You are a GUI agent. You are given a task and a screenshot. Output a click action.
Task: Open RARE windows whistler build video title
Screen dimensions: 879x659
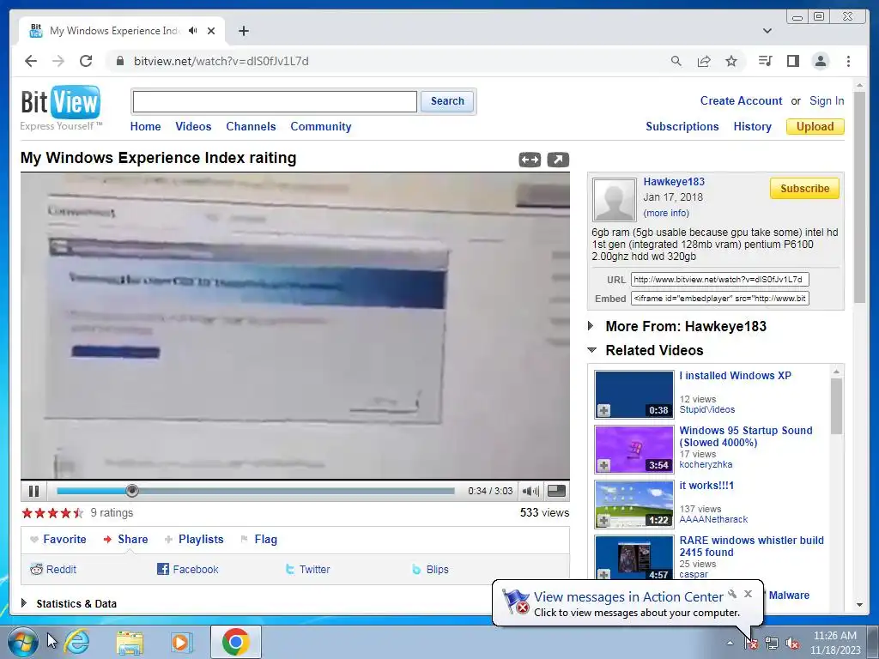(751, 547)
